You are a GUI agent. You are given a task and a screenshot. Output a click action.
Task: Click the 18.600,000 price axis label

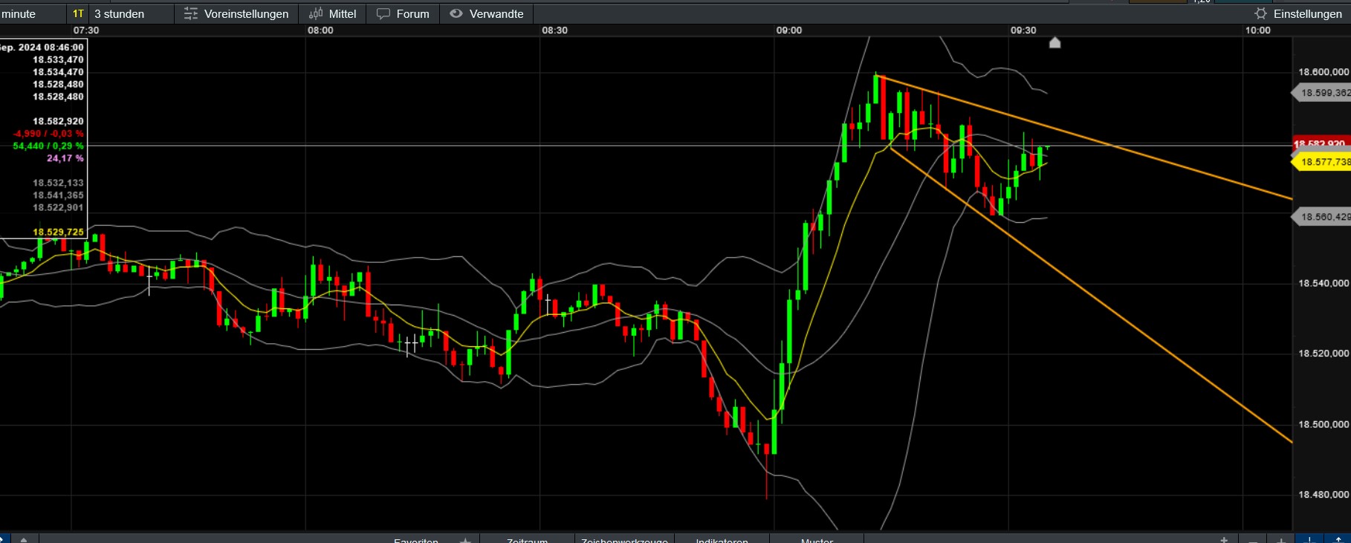1324,72
